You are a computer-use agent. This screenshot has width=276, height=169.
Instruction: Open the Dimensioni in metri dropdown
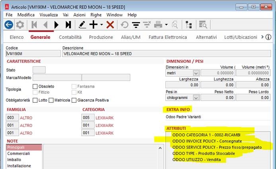[196, 73]
